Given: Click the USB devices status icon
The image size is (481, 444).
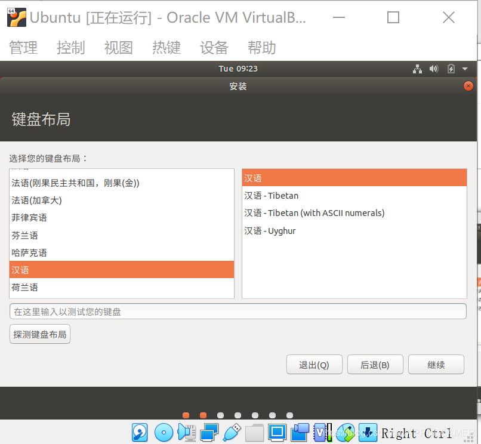Looking at the screenshot, I should [232, 433].
